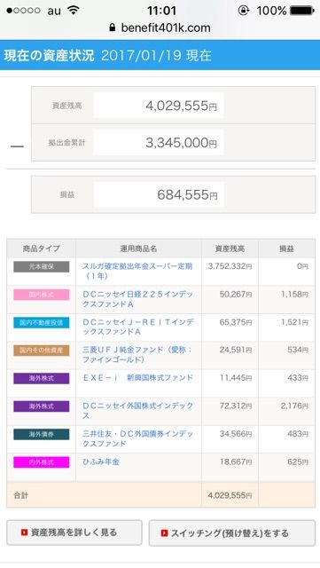Open 三菱ＵＦＪ純金ファンド link
Screen dimensions: 320x568
coord(137,355)
